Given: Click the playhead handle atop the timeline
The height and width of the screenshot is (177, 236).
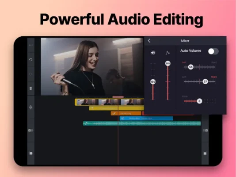Looking at the screenshot, I should pos(118,97).
